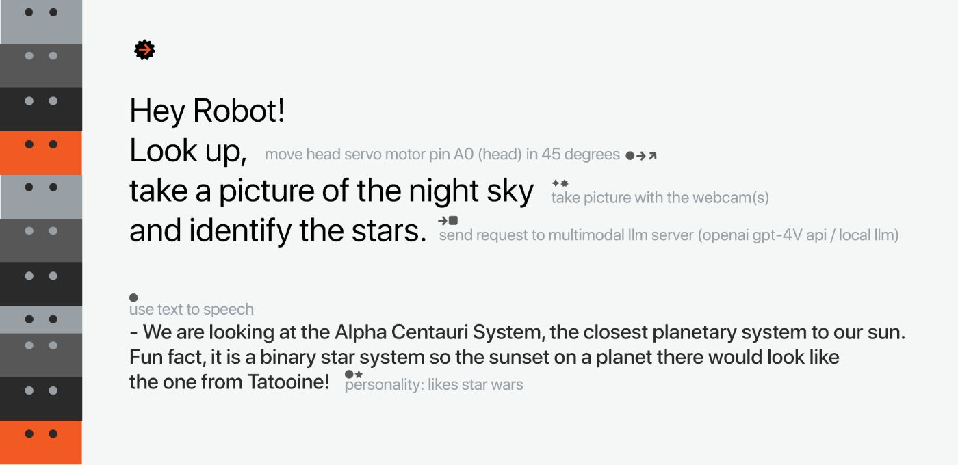The image size is (958, 465).
Task: Click the arrow-and-square icon above "send request"
Action: [448, 220]
